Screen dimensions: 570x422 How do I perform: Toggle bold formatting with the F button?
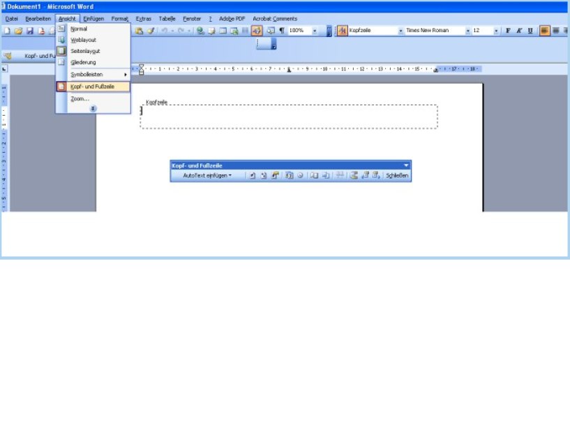(508, 31)
